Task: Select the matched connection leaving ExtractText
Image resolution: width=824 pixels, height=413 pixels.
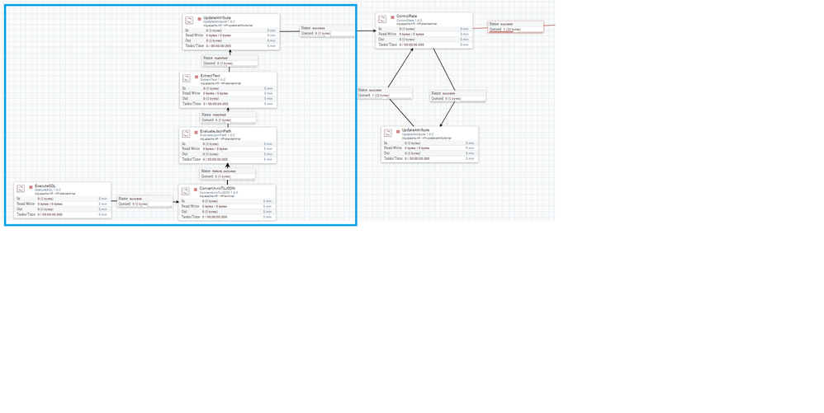Action: pyautogui.click(x=230, y=61)
